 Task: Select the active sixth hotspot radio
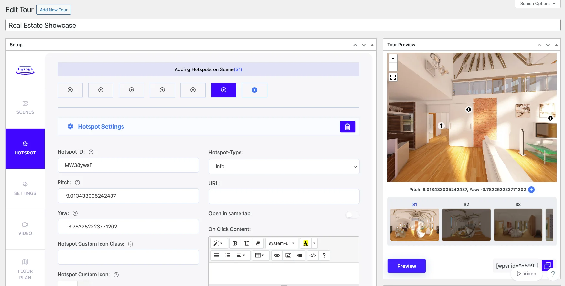click(224, 90)
